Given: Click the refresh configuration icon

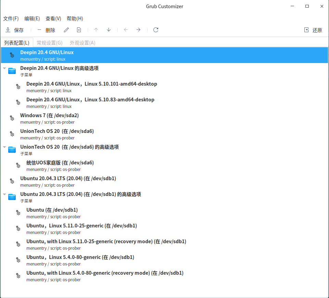Looking at the screenshot, I should (x=155, y=30).
